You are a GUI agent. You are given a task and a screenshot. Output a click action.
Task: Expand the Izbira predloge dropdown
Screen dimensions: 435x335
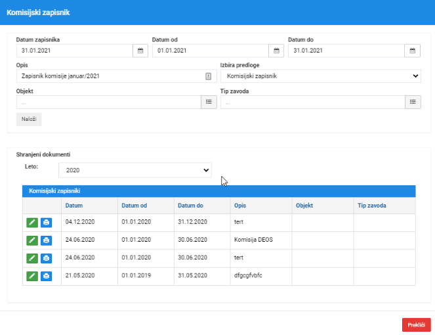[x=321, y=76]
